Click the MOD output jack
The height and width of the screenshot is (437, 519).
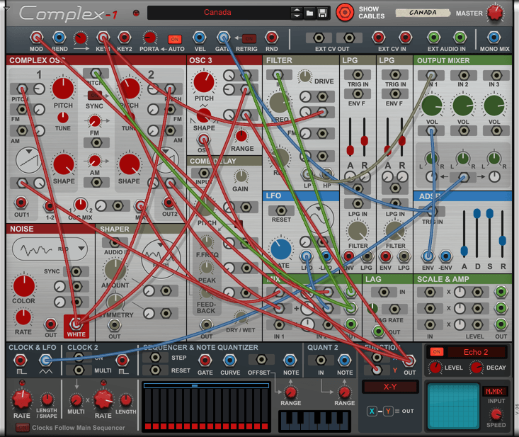[x=36, y=38]
